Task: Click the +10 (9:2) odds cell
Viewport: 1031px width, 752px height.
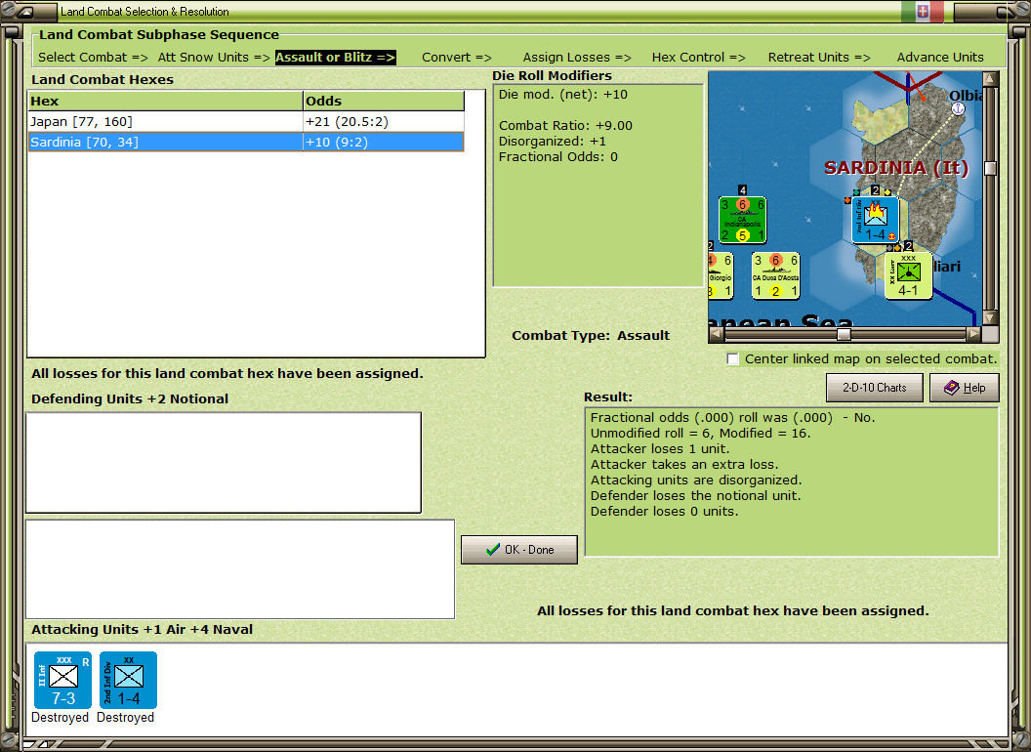Action: 383,143
